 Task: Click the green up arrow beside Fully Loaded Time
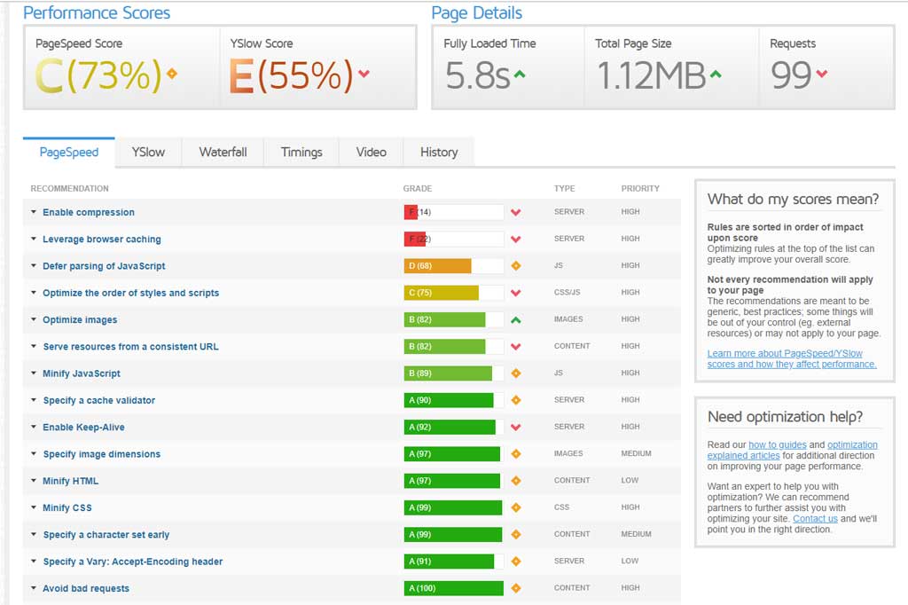520,74
